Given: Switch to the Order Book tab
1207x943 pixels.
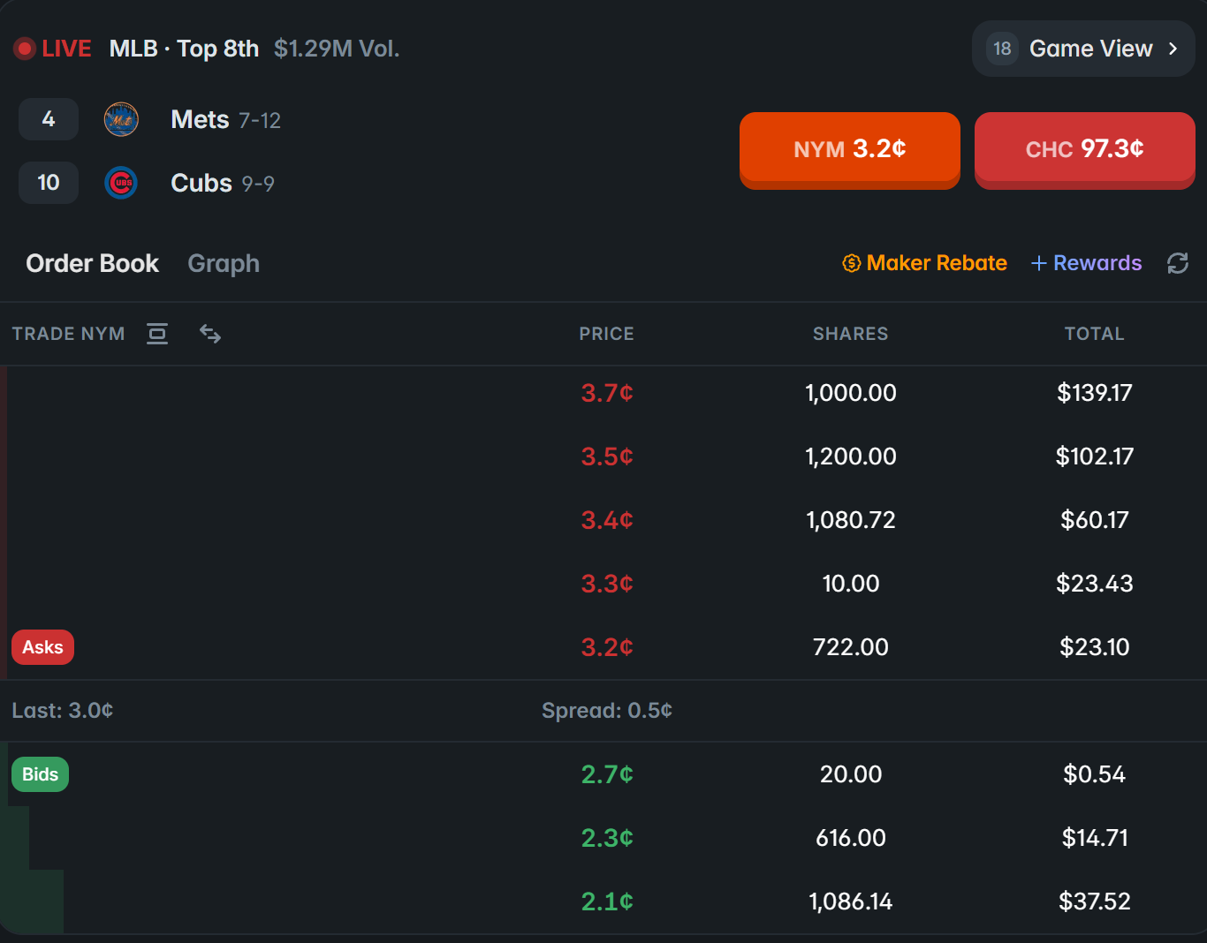Looking at the screenshot, I should 92,263.
